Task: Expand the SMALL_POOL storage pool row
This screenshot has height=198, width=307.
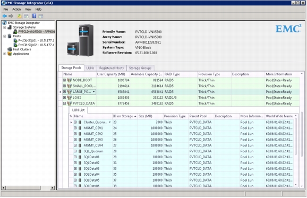Action: pos(64,86)
